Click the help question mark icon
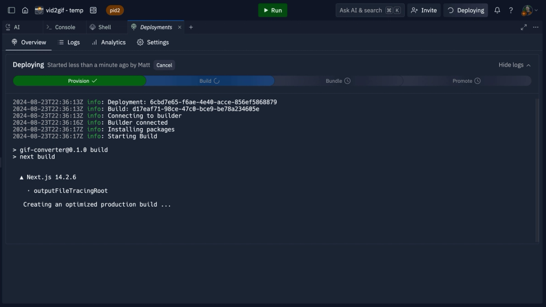 (511, 10)
